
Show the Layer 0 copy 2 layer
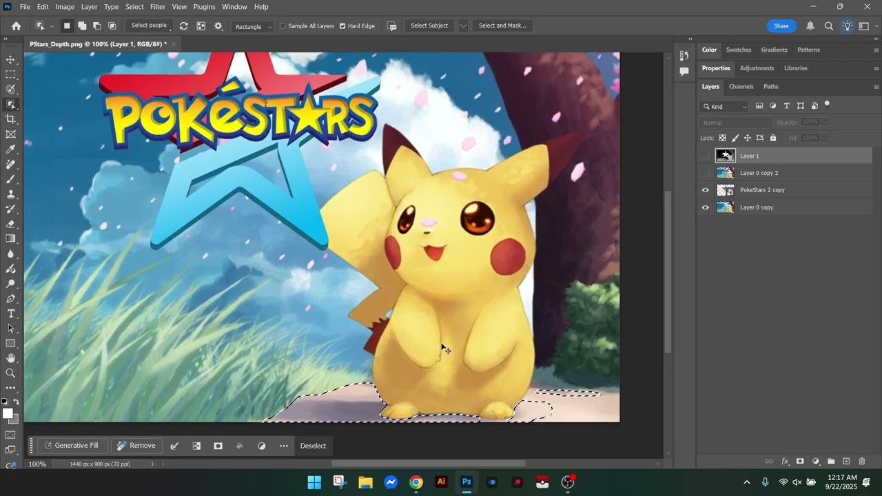point(705,173)
